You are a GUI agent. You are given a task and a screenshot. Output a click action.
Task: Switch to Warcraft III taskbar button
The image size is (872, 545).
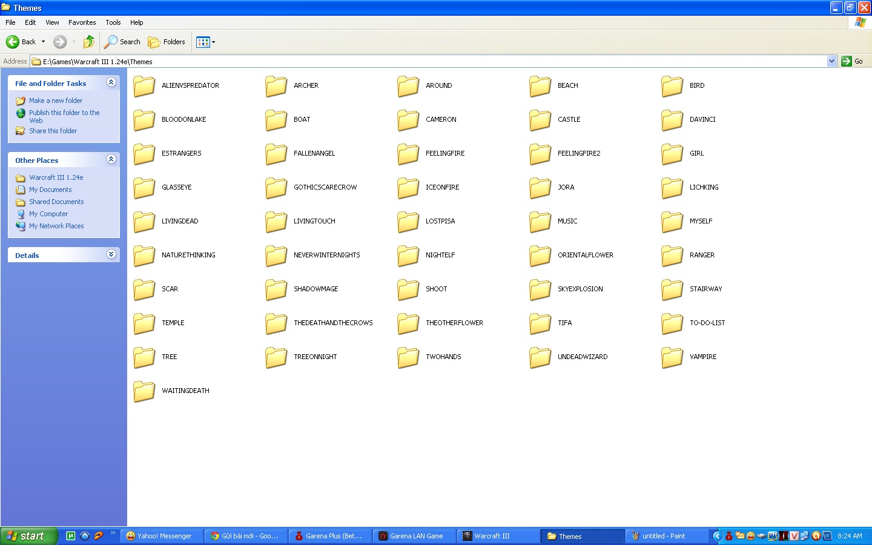(498, 536)
